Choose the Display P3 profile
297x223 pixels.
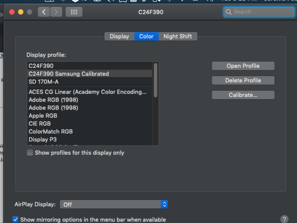pos(90,139)
